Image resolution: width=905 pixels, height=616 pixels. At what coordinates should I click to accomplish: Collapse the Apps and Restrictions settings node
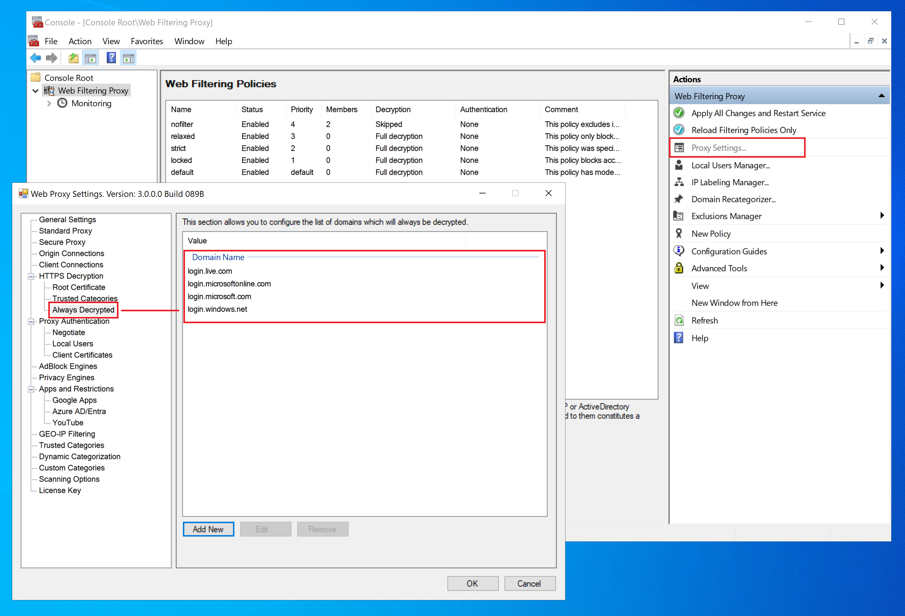click(x=31, y=389)
